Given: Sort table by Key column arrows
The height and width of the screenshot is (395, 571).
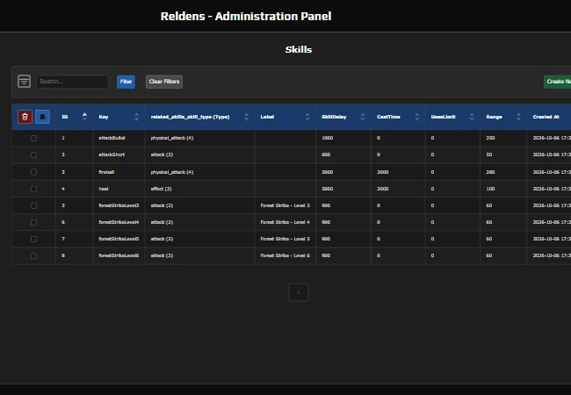Looking at the screenshot, I should click(136, 117).
